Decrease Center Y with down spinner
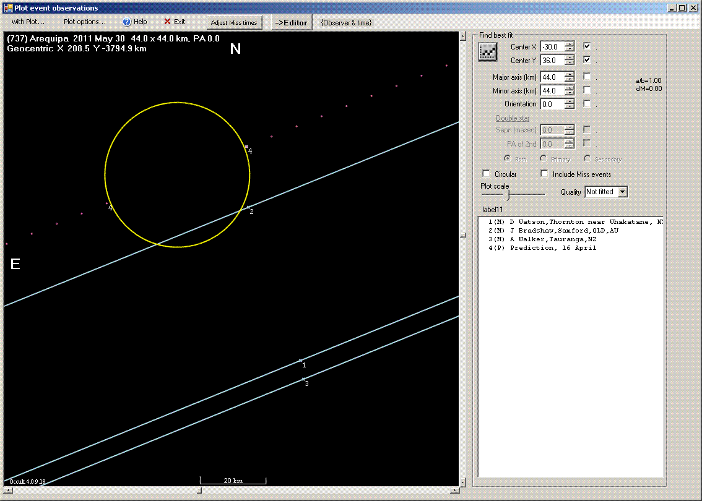This screenshot has width=702, height=501. pyautogui.click(x=570, y=62)
